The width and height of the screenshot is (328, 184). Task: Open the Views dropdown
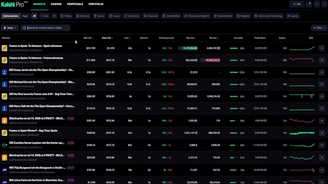(x=10, y=28)
